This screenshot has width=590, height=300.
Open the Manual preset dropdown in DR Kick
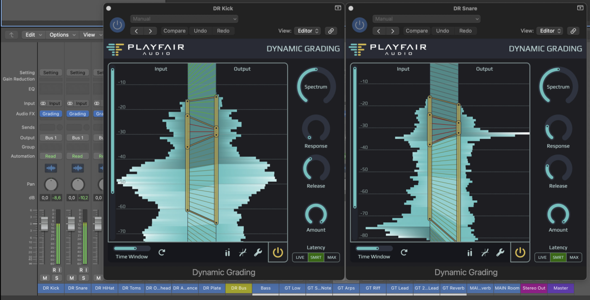pyautogui.click(x=184, y=19)
